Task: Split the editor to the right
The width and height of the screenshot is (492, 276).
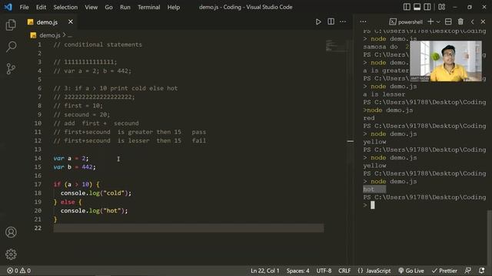Action: [x=331, y=21]
